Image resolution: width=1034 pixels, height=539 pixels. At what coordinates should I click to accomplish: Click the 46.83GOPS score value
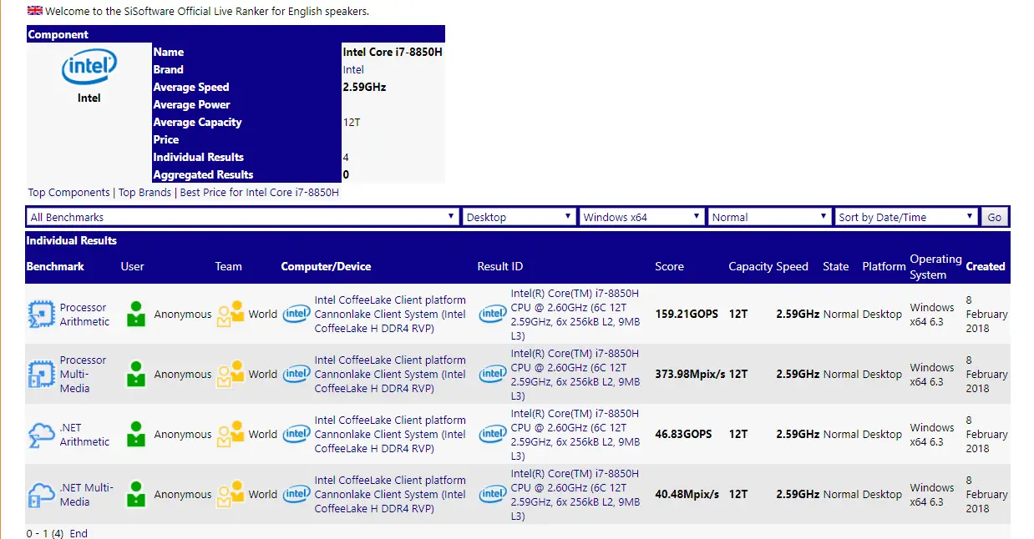tap(683, 435)
